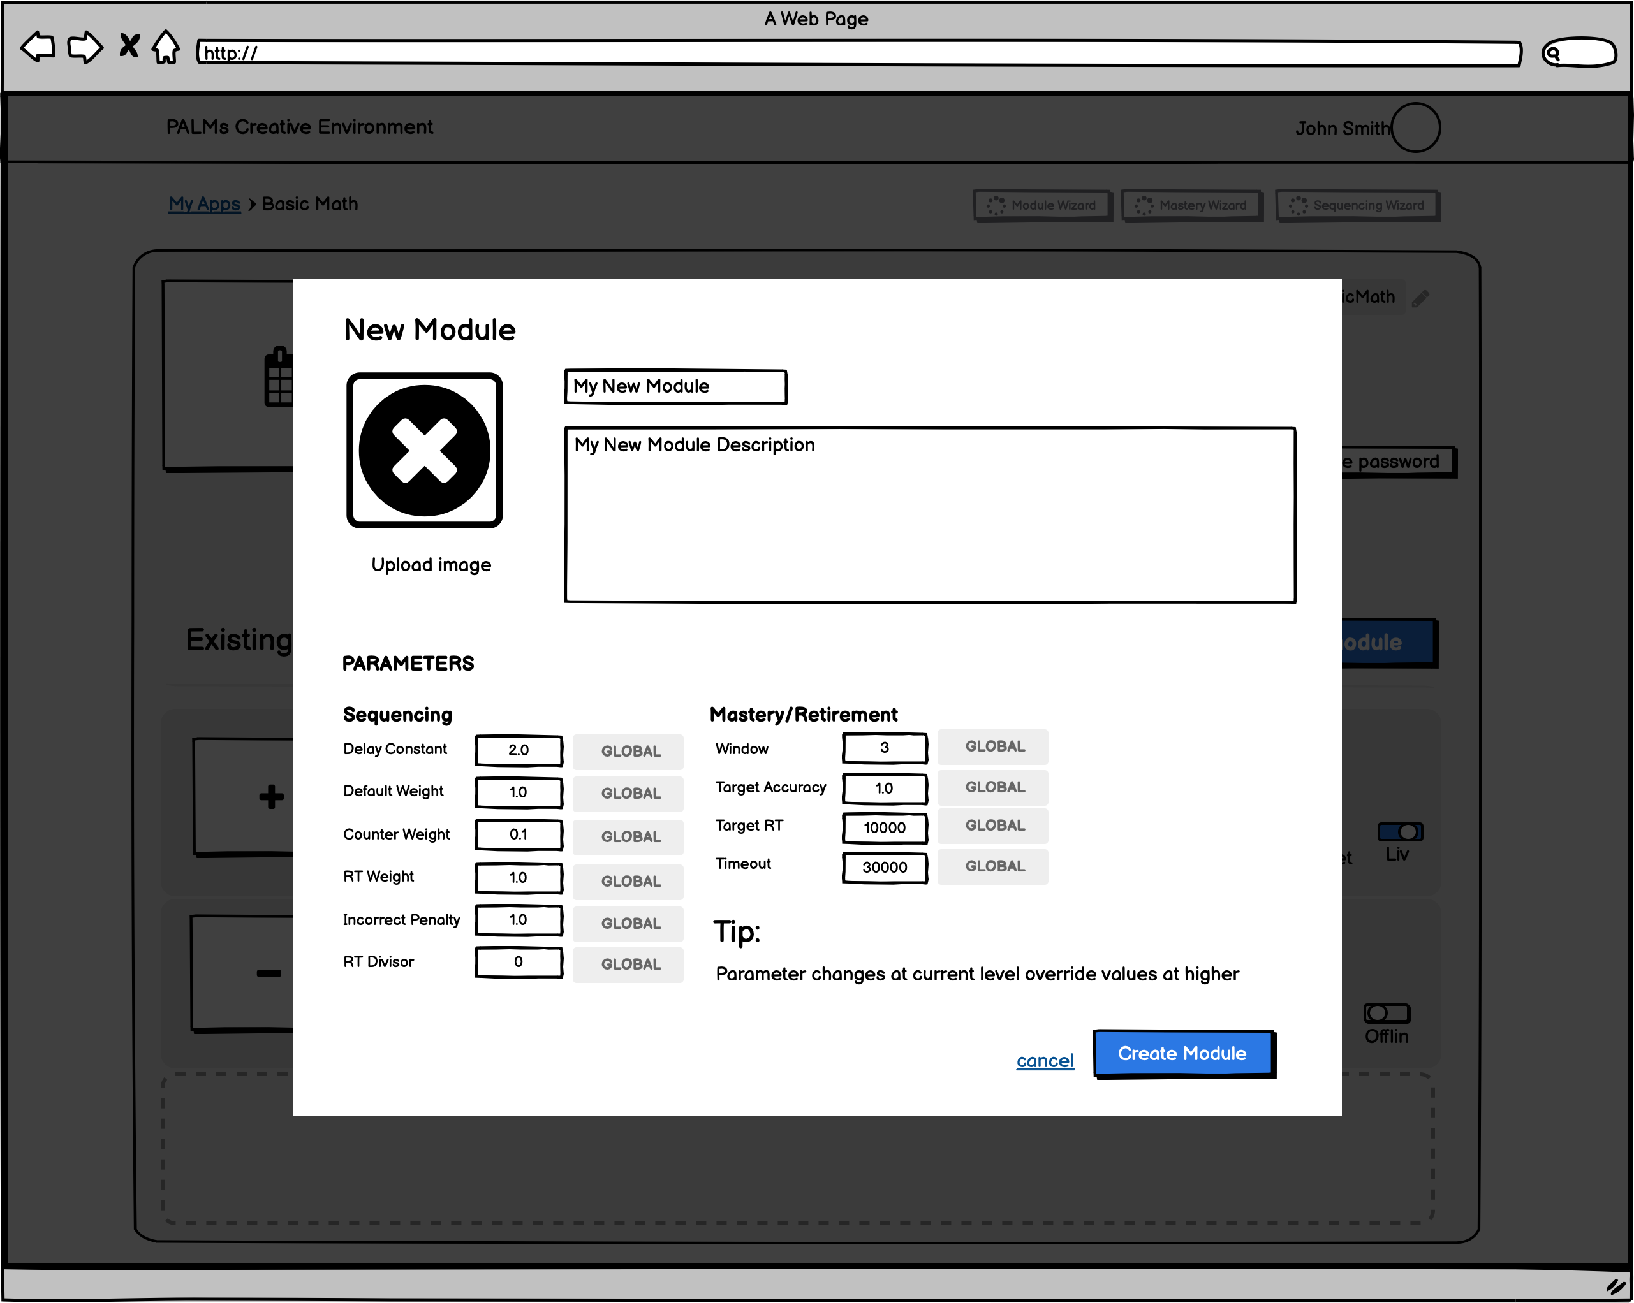Image resolution: width=1634 pixels, height=1303 pixels.
Task: Open John Smith's profile avatar circle
Action: click(1415, 127)
